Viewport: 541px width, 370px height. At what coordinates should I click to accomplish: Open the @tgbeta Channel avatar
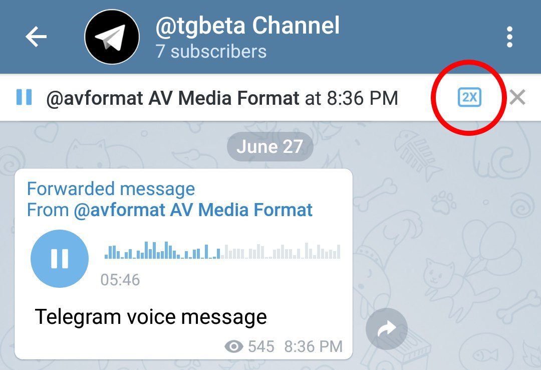(112, 37)
